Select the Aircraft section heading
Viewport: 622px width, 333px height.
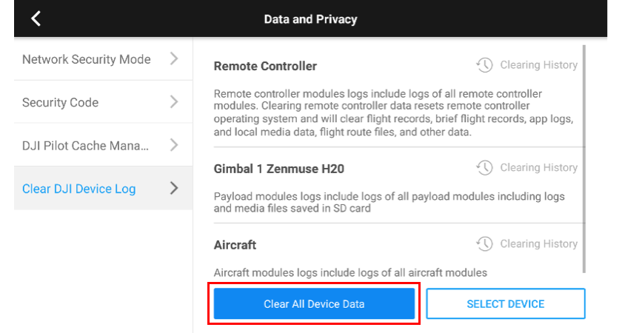(235, 245)
